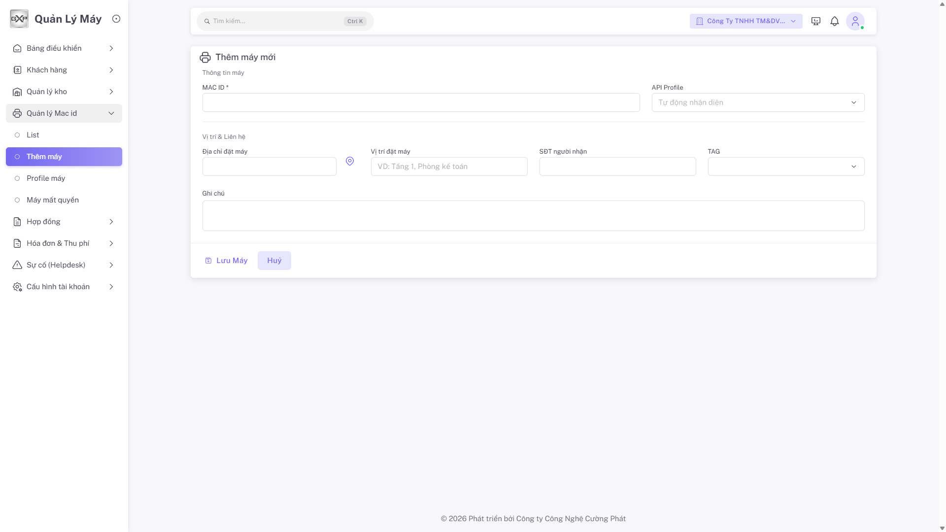The height and width of the screenshot is (532, 946).
Task: Click the search magnifier icon
Action: tap(207, 21)
